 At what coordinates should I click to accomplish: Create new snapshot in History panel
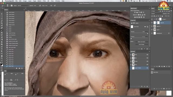pos(19,68)
